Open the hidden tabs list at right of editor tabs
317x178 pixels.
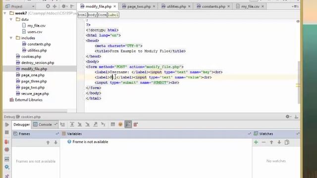(x=295, y=6)
